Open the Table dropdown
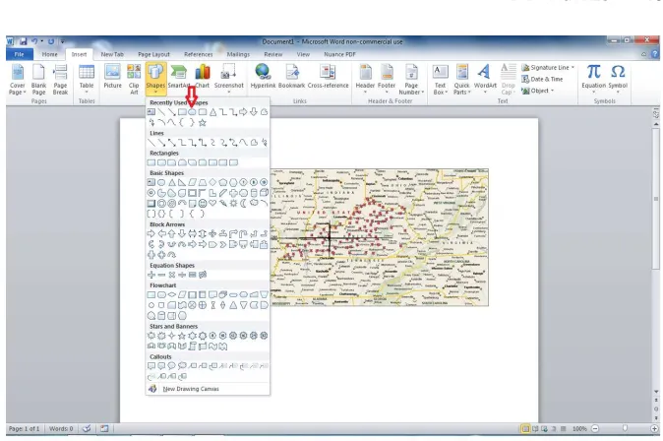 pos(87,79)
